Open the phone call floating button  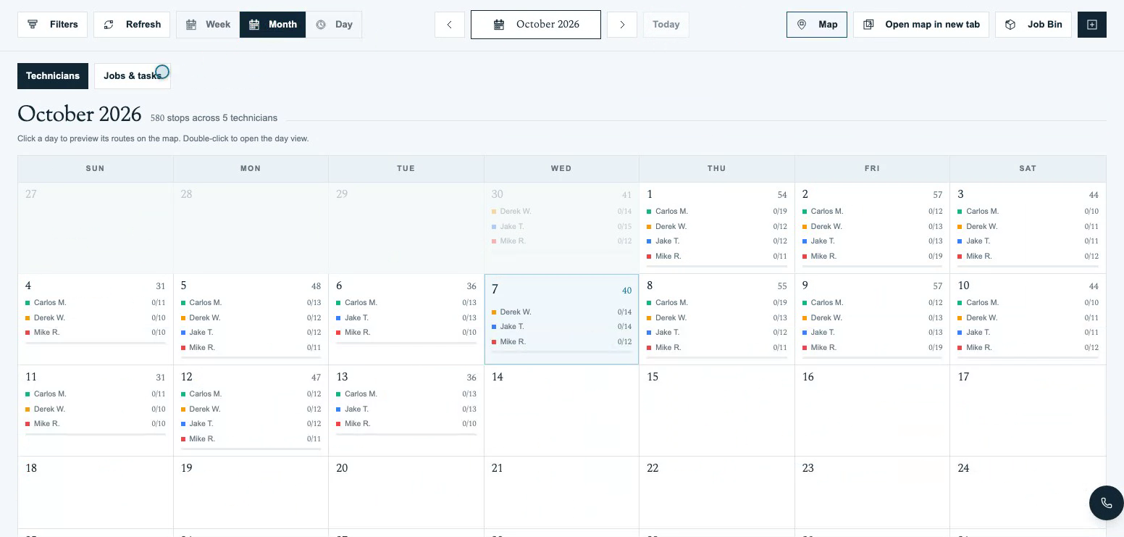coord(1106,503)
